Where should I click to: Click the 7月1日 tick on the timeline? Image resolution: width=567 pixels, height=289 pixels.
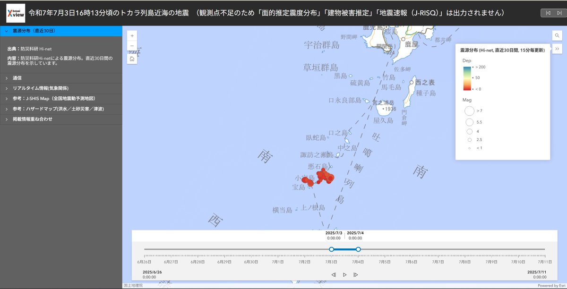[x=278, y=261]
